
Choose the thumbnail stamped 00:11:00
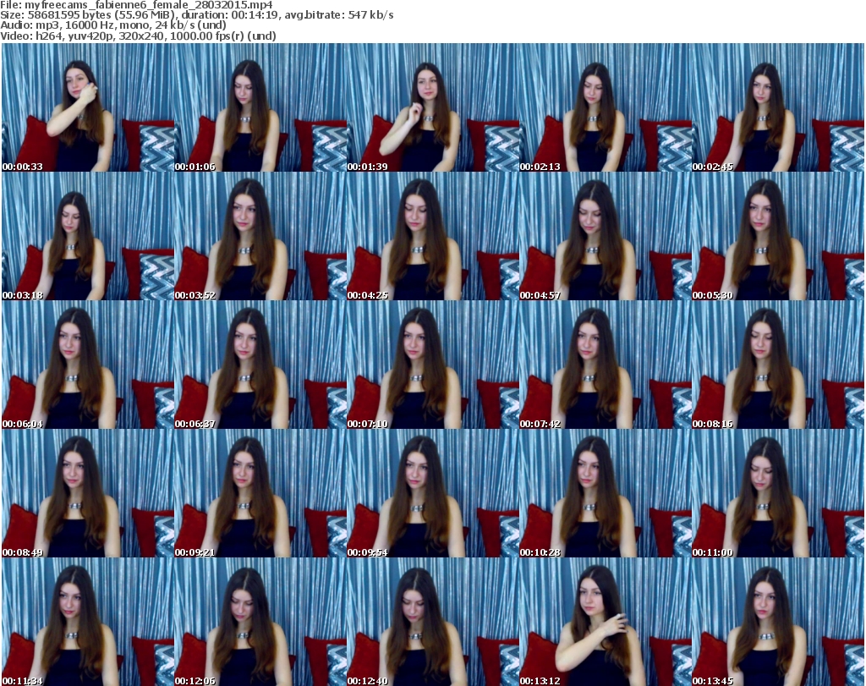tap(778, 493)
